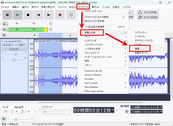This screenshot has width=173, height=126.
Task: Select ノイズを低減 を再適用 entry
Action: point(103,27)
